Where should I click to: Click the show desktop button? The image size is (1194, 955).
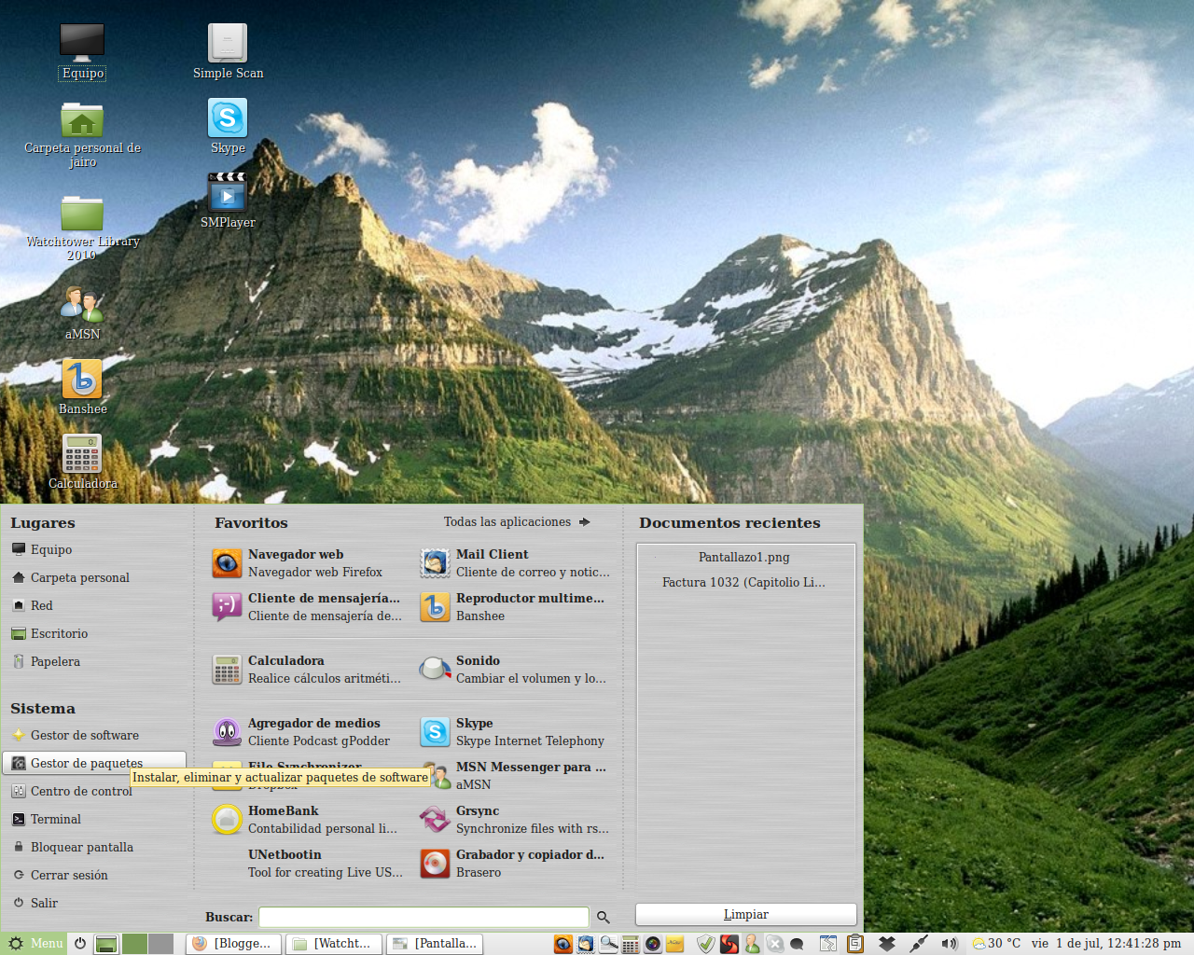point(105,943)
